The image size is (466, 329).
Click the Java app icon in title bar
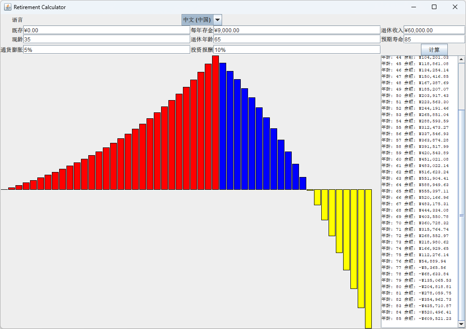pyautogui.click(x=8, y=7)
